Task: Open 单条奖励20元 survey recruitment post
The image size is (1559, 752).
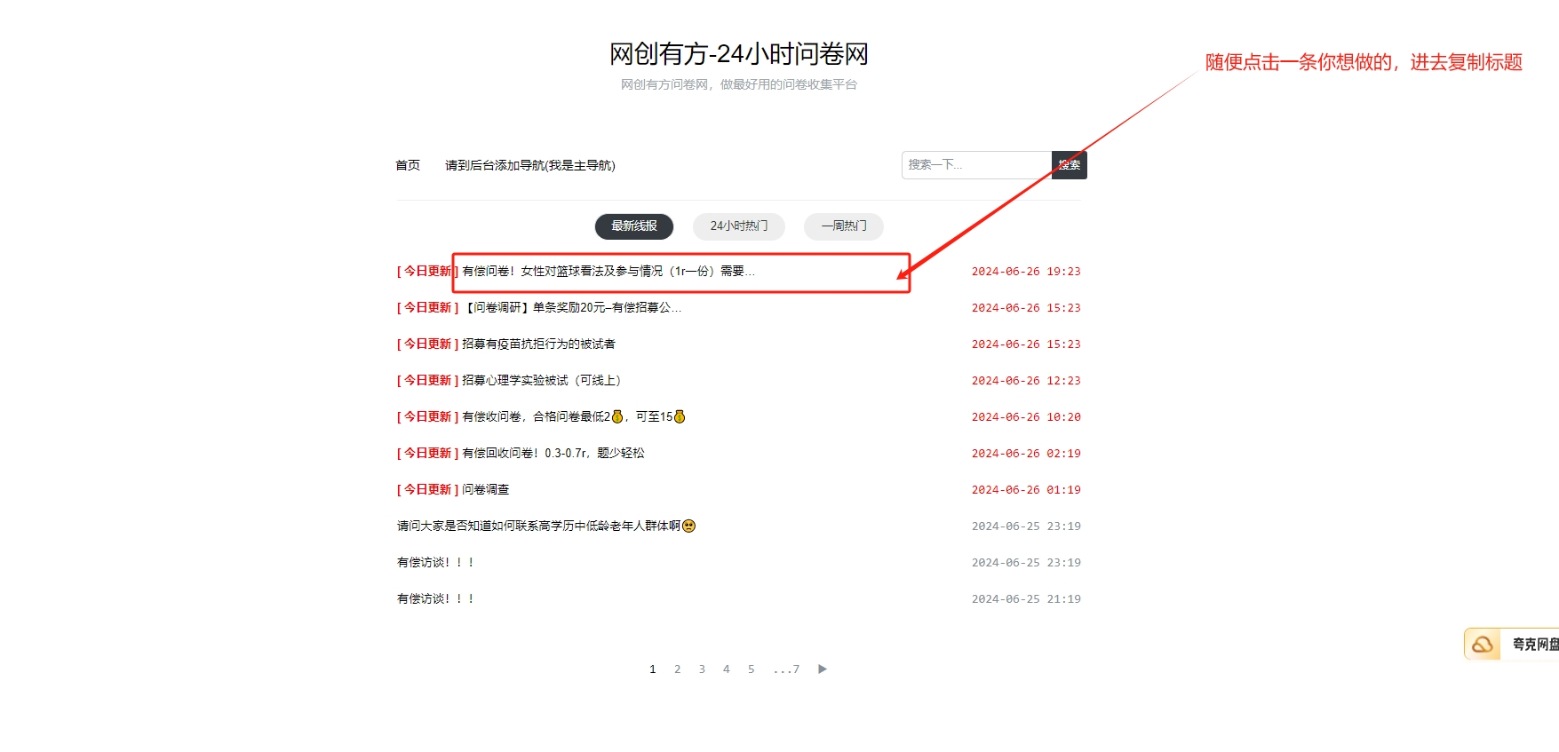Action: pyautogui.click(x=573, y=308)
